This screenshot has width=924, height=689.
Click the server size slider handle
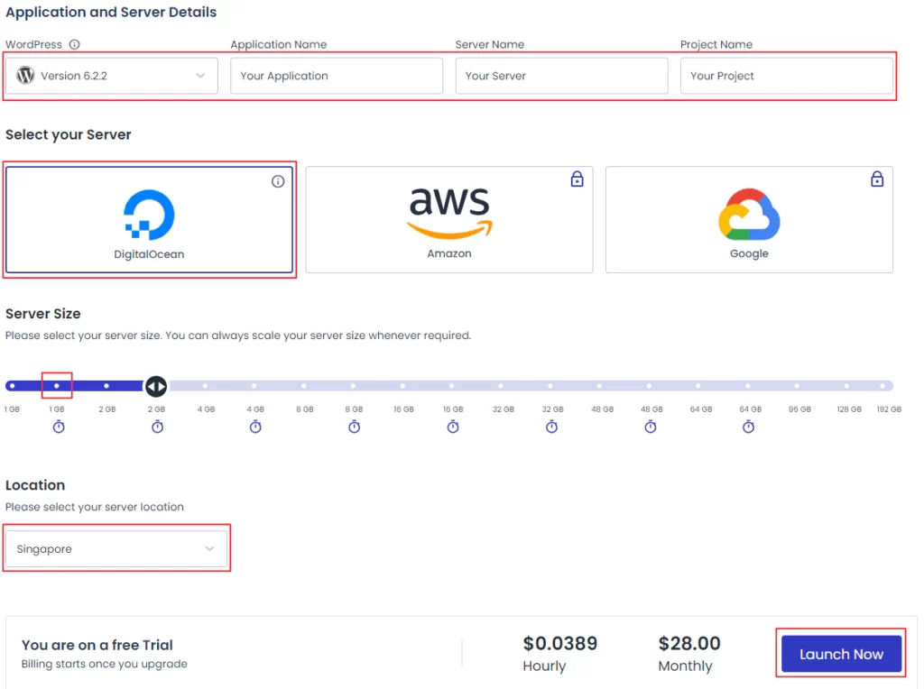click(156, 386)
